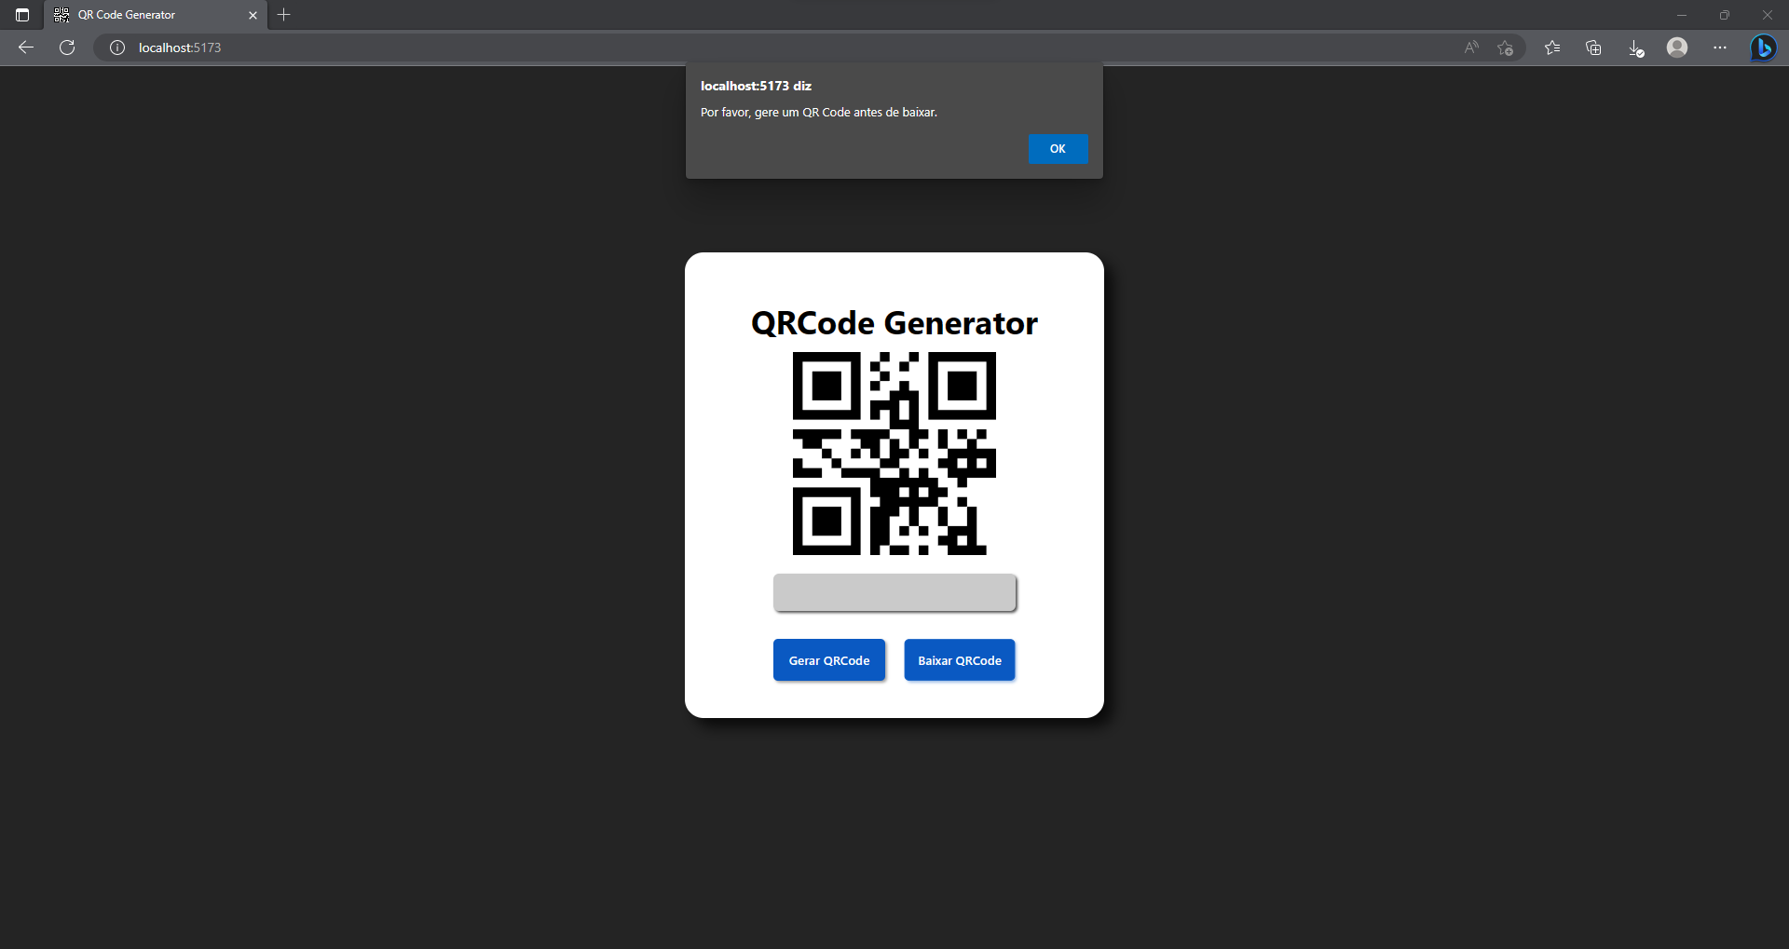This screenshot has height=949, width=1789.
Task: Open the tab actions menu
Action: [22, 15]
